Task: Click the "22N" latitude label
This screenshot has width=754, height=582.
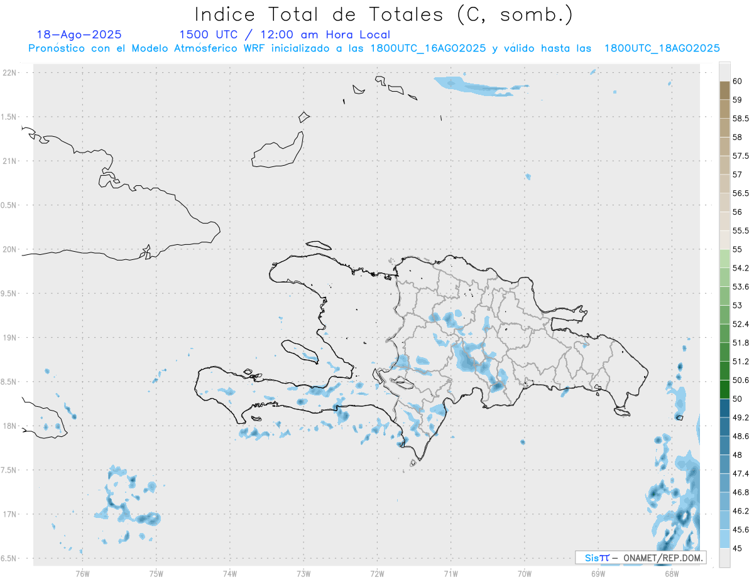Action: (11, 73)
